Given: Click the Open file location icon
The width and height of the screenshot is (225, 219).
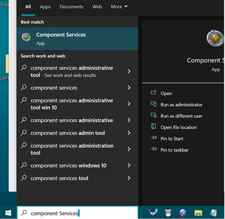Looking at the screenshot, I should 154,127.
